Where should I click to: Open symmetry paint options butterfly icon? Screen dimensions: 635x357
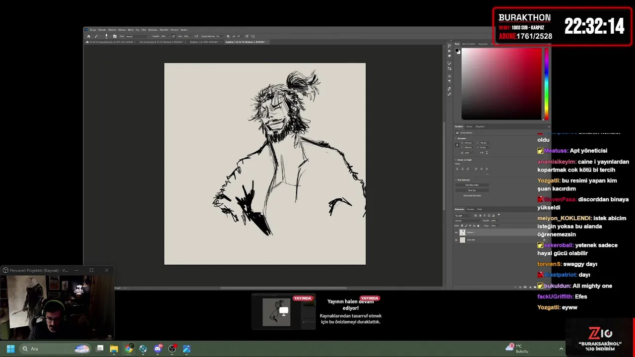coord(253,36)
